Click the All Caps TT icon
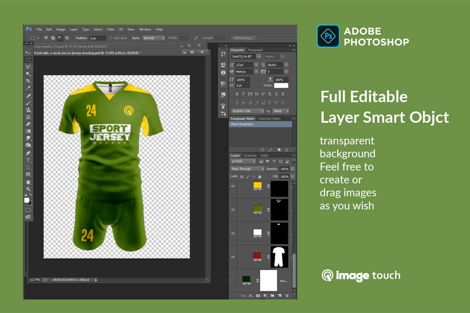470x313 pixels. coord(250,94)
